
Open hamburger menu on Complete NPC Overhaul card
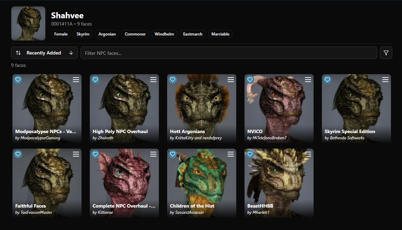click(153, 154)
